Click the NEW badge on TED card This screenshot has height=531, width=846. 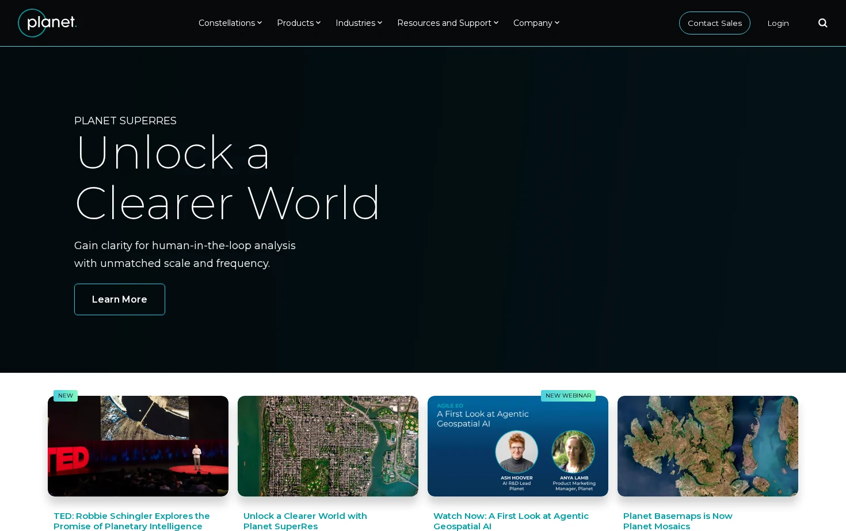66,396
